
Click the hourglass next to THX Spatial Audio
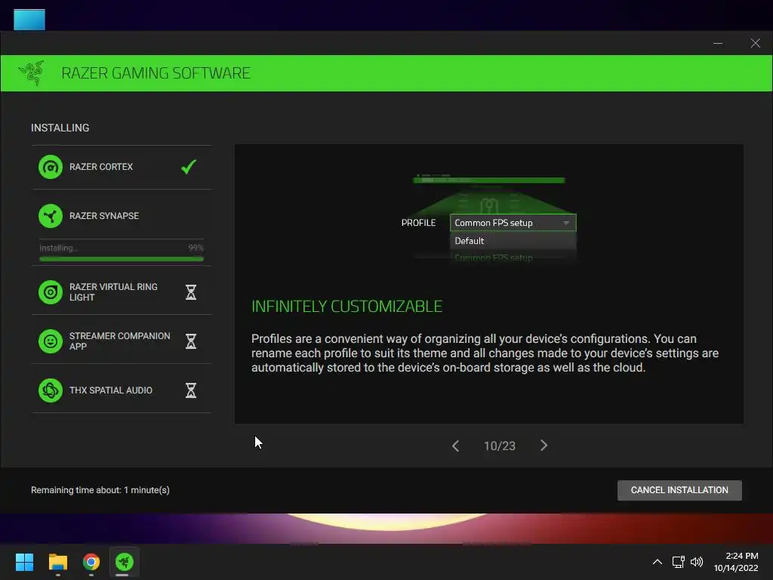(x=191, y=390)
